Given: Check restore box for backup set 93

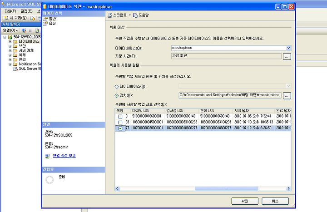Looking at the screenshot, I should pyautogui.click(x=120, y=123).
